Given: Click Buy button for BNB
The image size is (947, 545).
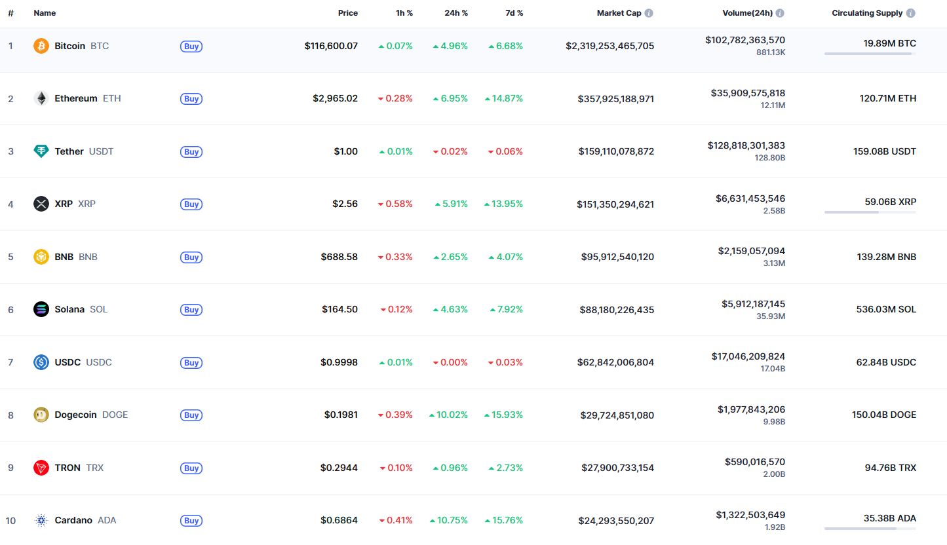Looking at the screenshot, I should tap(191, 257).
